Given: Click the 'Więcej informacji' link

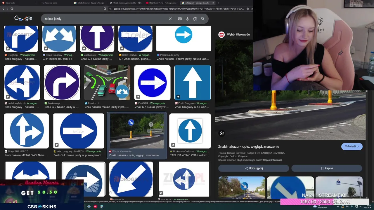Looking at the screenshot, I should tap(273, 160).
